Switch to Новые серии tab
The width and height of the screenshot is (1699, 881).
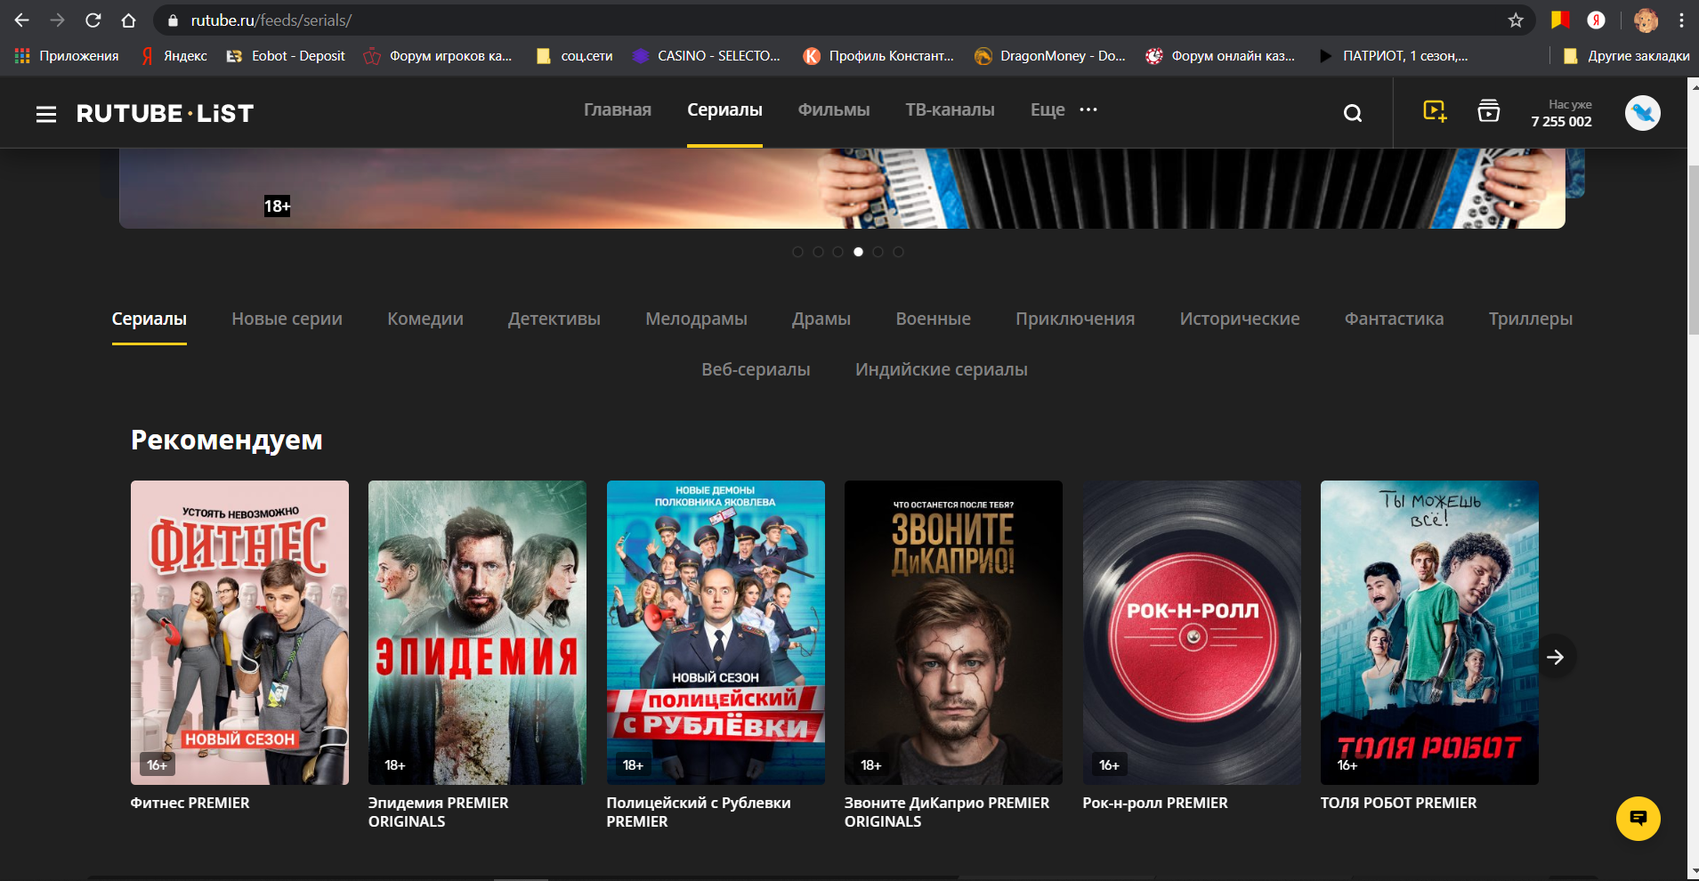coord(287,319)
